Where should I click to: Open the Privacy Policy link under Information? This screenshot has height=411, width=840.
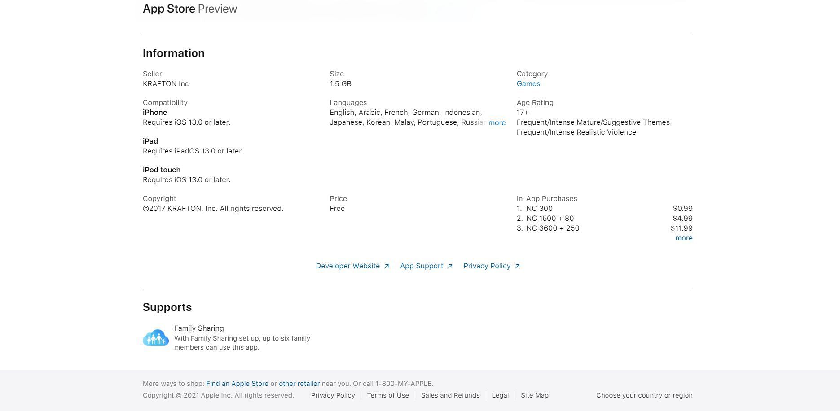click(492, 266)
